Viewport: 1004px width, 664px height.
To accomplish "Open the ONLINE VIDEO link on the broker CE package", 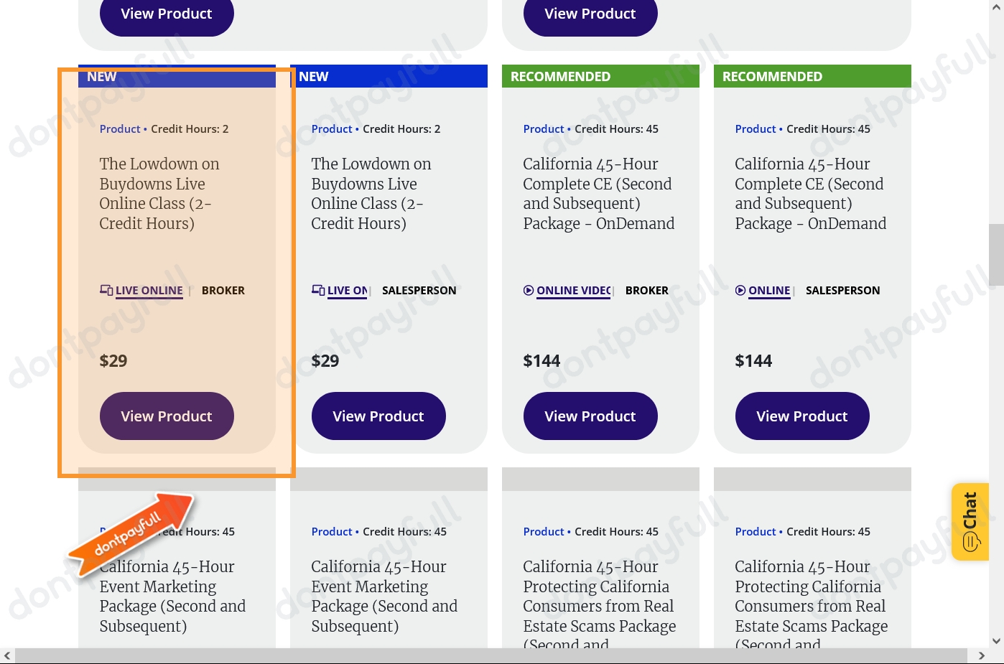I will click(573, 290).
